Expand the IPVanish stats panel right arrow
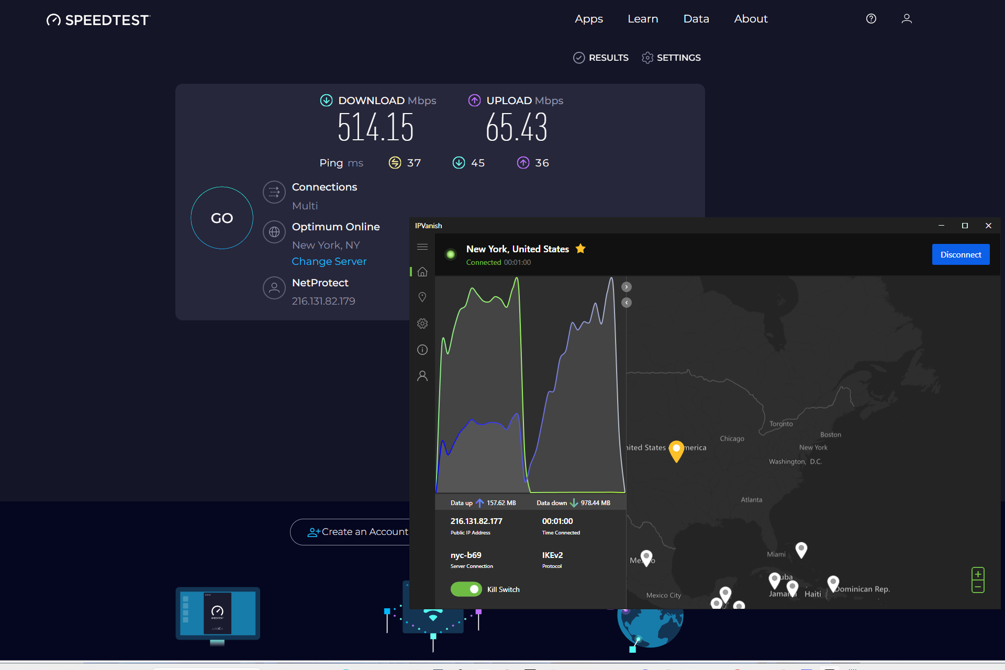Viewport: 1005px width, 670px height. tap(627, 287)
